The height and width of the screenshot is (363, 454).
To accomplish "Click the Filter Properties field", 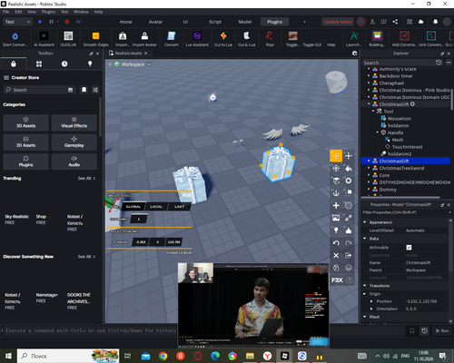I will click(406, 212).
